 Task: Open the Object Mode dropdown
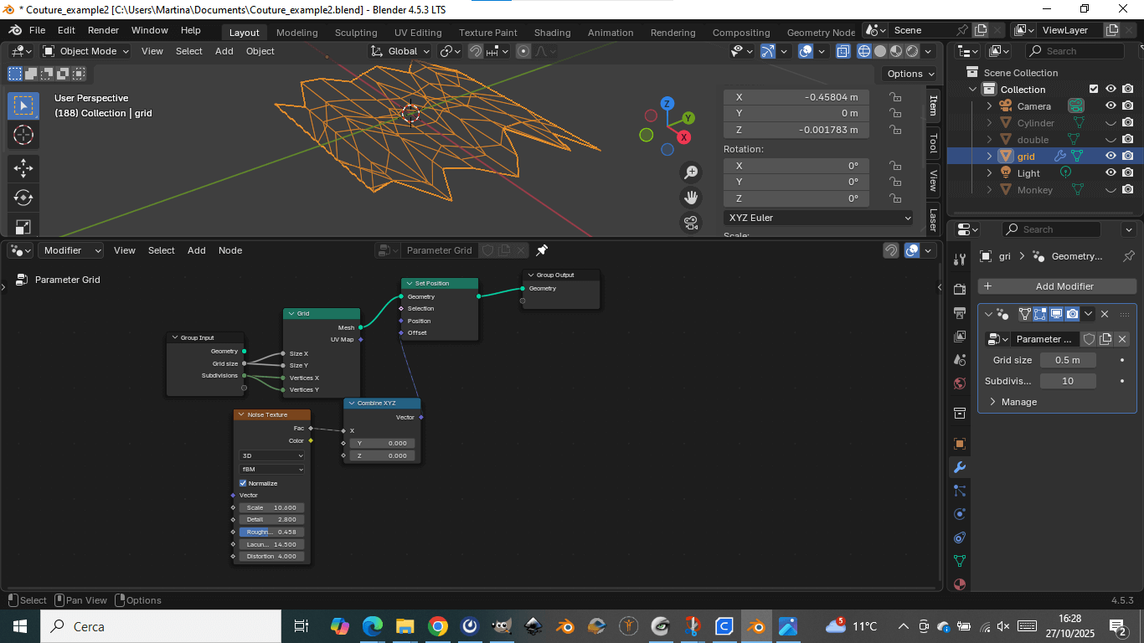pyautogui.click(x=86, y=51)
